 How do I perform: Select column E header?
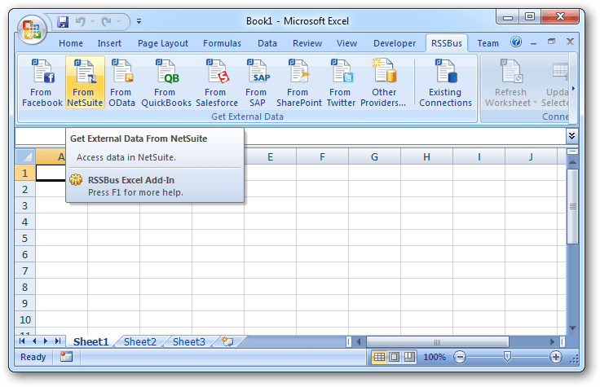[x=270, y=156]
